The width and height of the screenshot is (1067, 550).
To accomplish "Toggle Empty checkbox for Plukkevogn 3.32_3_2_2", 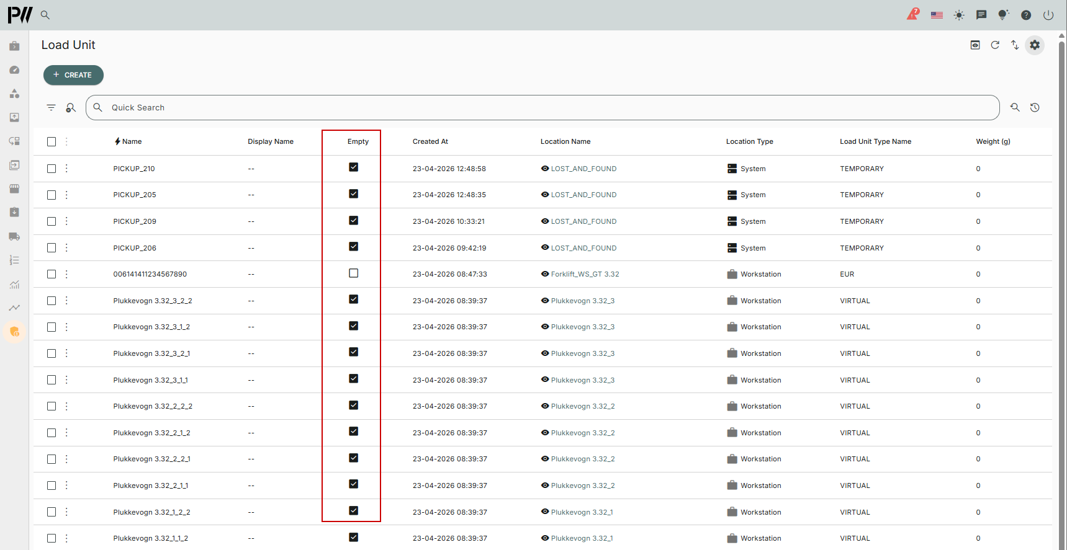I will click(354, 299).
